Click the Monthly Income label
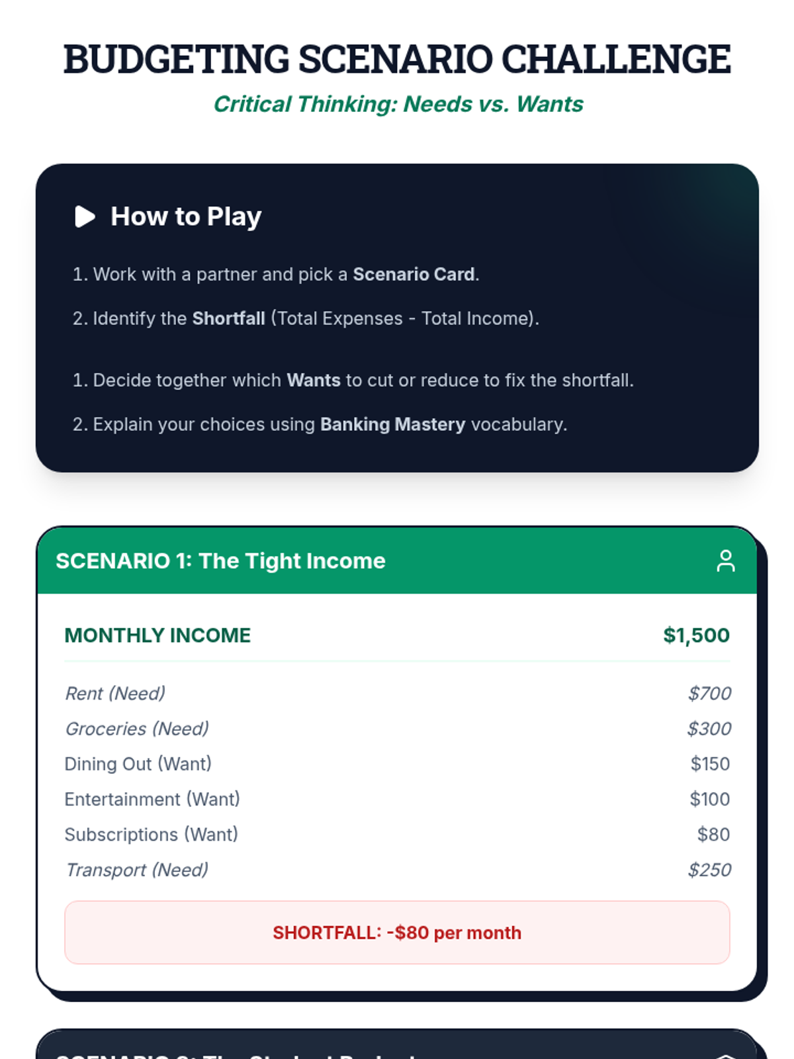 (x=157, y=635)
